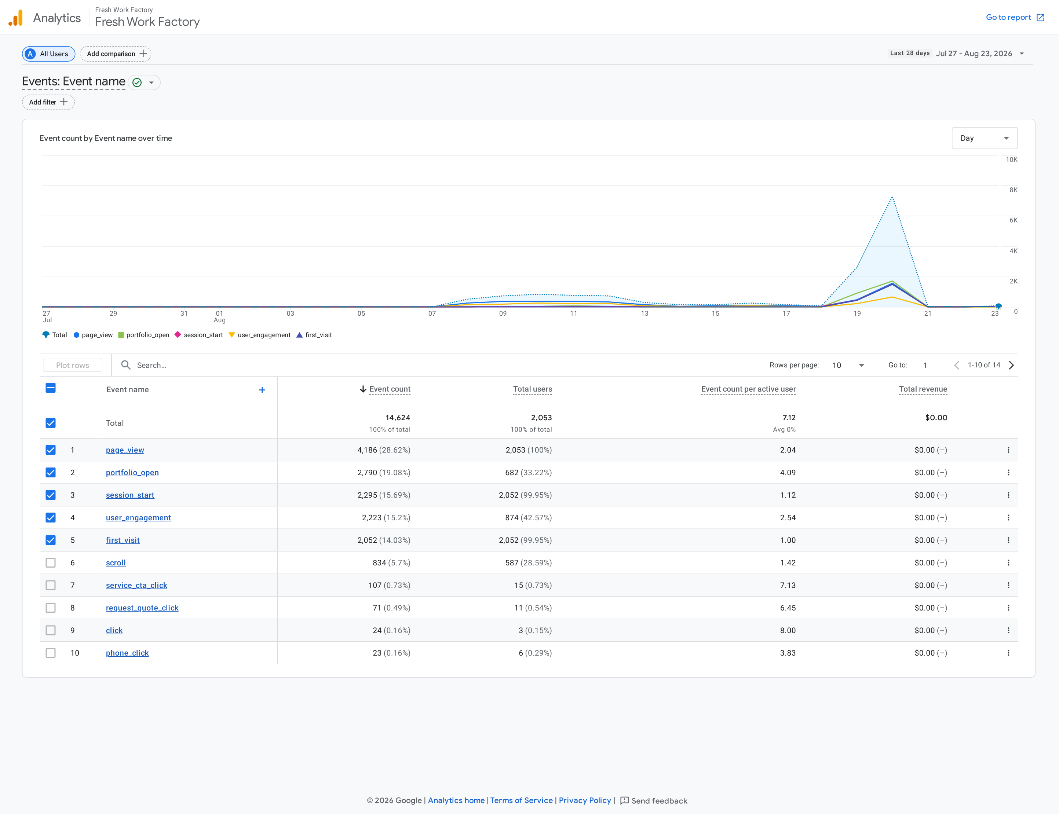Open the Day granularity dropdown

coord(984,138)
